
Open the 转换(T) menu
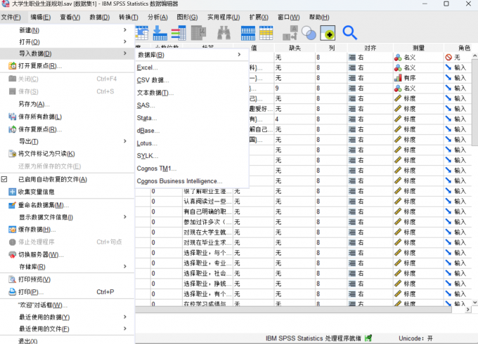(x=129, y=18)
